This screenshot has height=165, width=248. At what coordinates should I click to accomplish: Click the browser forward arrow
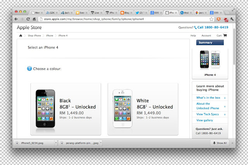click(x=22, y=19)
